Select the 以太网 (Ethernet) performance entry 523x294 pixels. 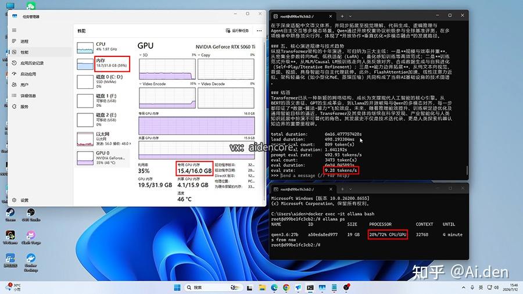[103, 139]
